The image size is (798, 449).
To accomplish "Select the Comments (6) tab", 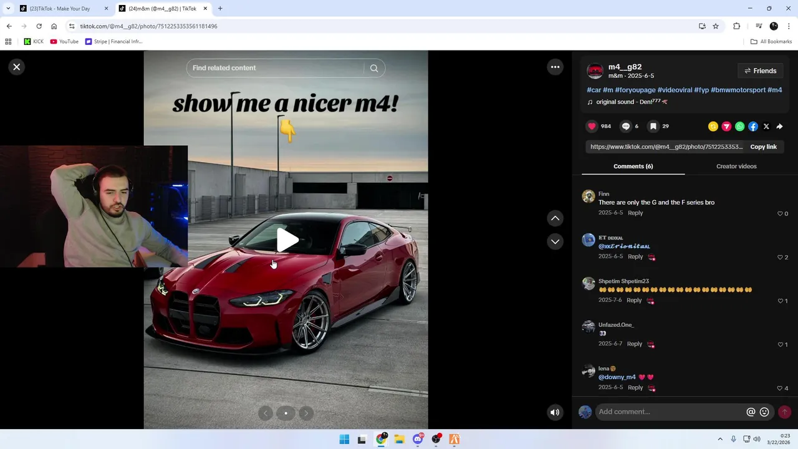I will point(633,167).
